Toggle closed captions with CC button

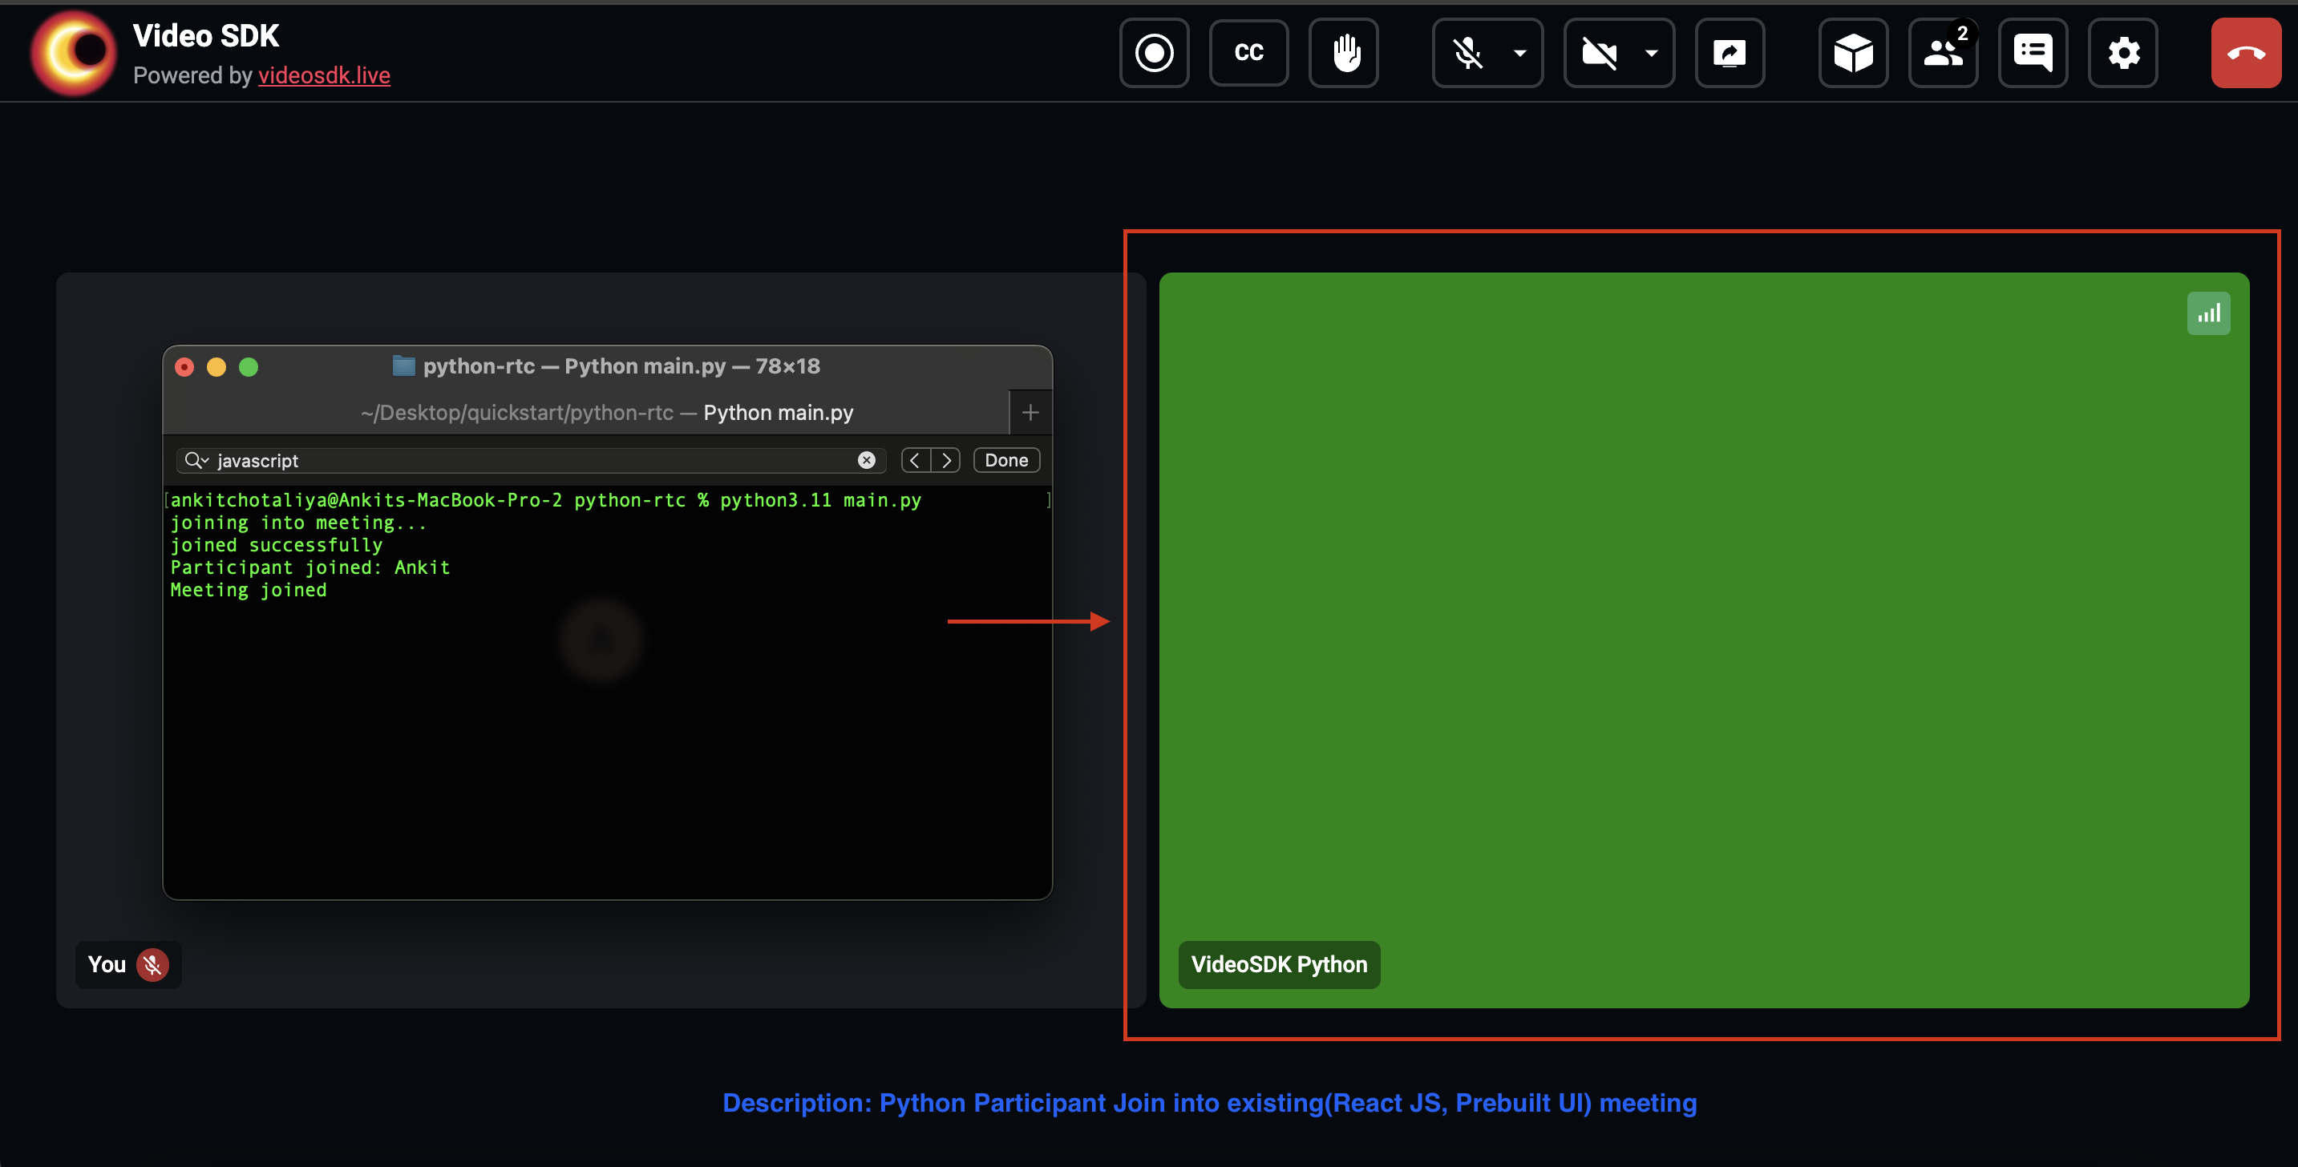(x=1248, y=53)
